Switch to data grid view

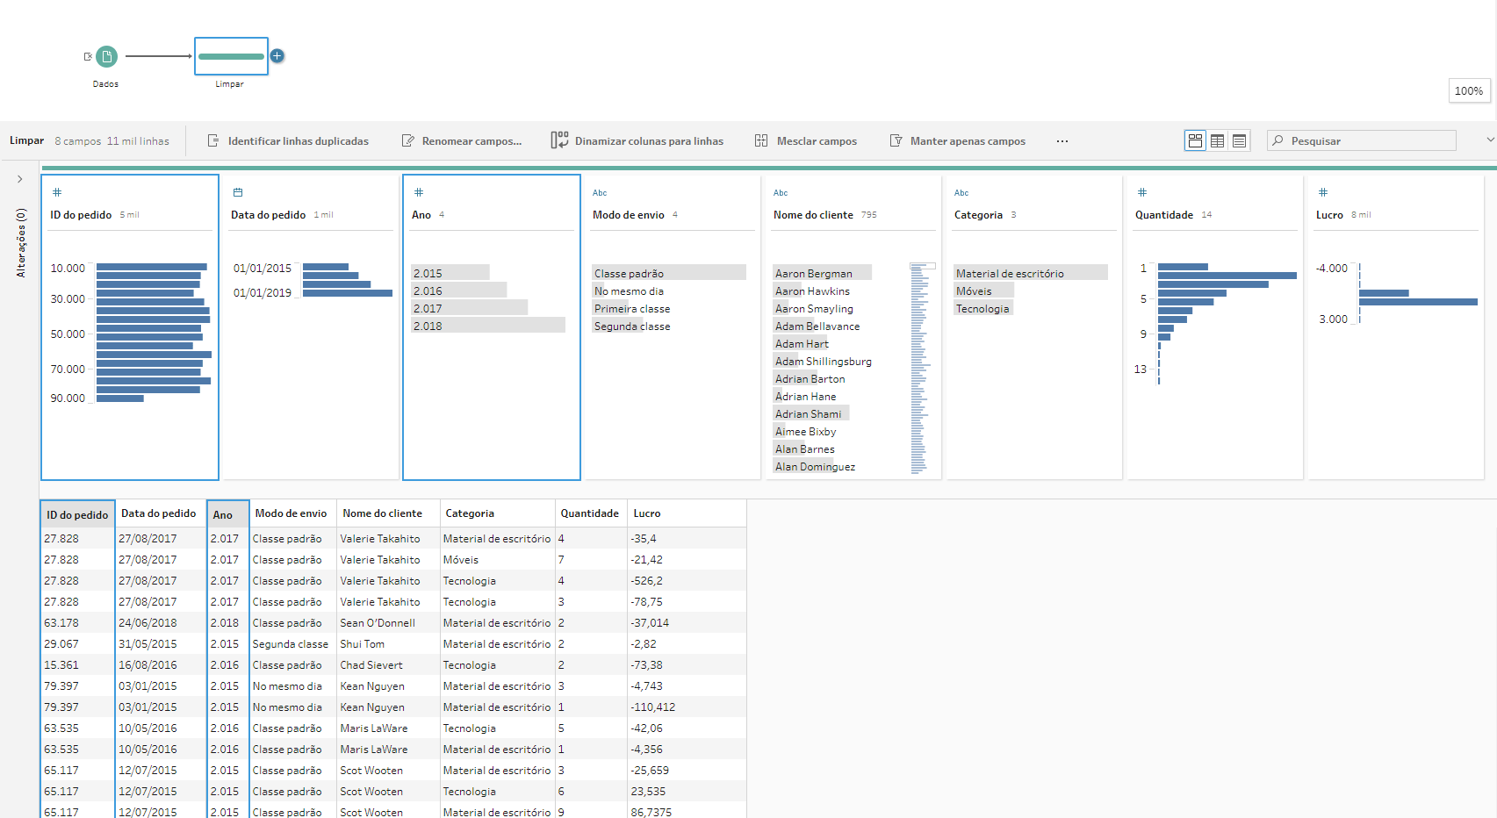(1217, 140)
